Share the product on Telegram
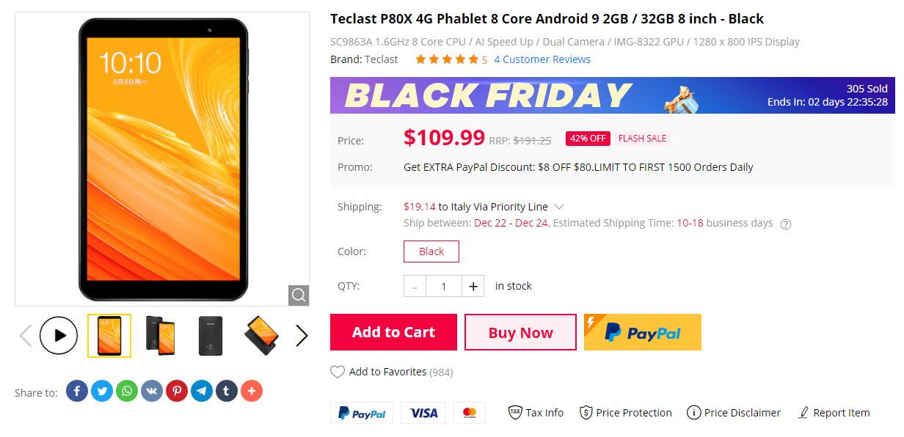The height and width of the screenshot is (437, 904). (202, 391)
